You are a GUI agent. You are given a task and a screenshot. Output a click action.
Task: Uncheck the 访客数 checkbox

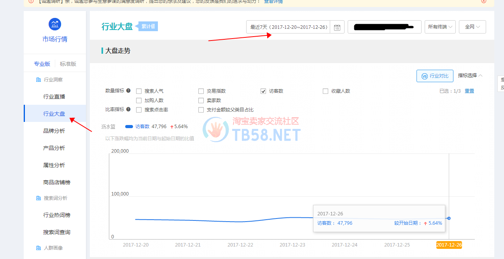[x=263, y=91]
